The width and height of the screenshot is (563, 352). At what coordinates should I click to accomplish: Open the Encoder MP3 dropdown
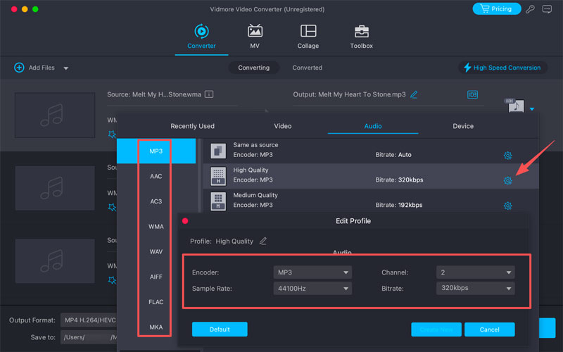312,272
